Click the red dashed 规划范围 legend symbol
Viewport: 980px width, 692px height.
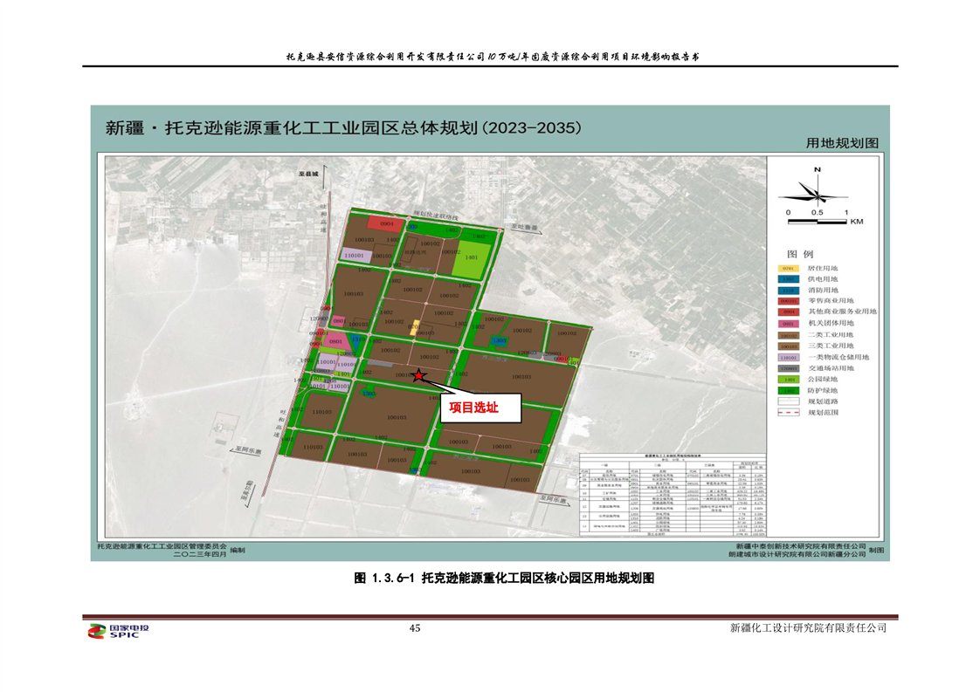click(x=789, y=413)
